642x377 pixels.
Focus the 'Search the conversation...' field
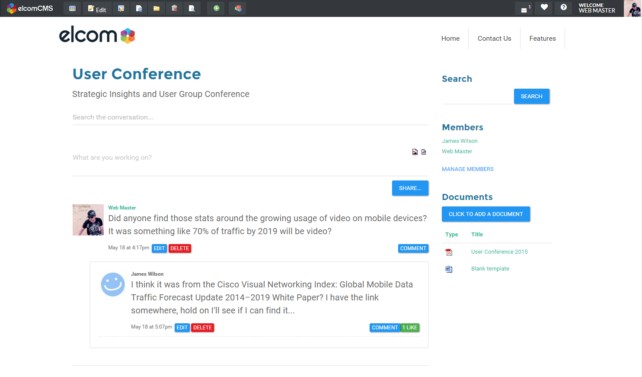[x=250, y=117]
